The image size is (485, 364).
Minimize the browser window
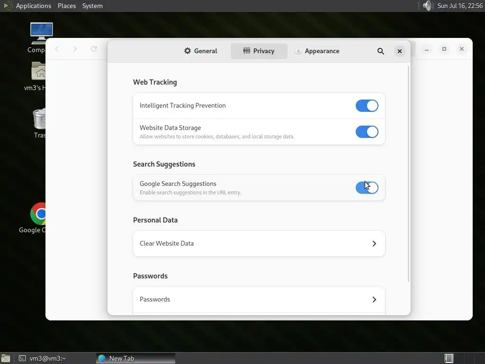coord(427,49)
